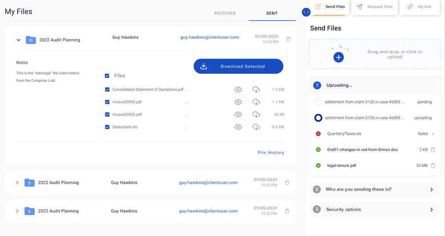
Task: Switch to the Received tab
Action: click(225, 13)
